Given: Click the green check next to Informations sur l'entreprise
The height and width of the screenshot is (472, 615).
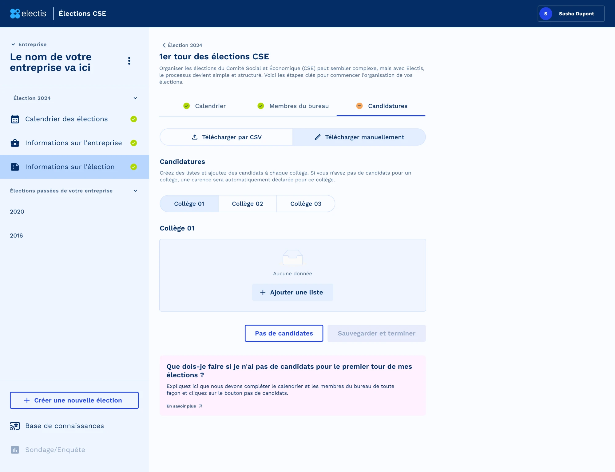Looking at the screenshot, I should (133, 143).
